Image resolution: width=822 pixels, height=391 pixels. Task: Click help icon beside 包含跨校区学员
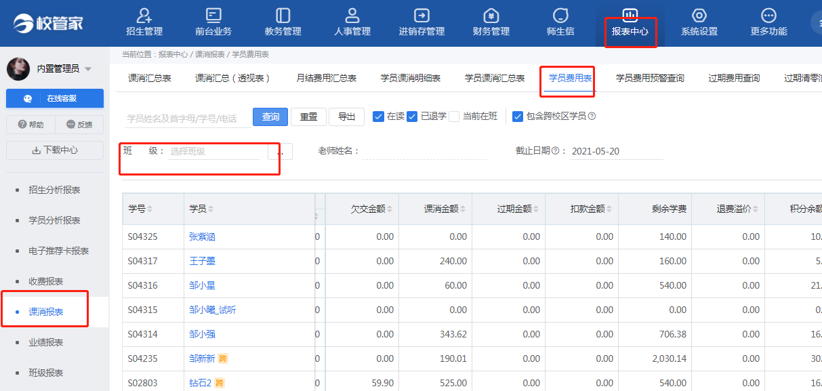(x=592, y=117)
